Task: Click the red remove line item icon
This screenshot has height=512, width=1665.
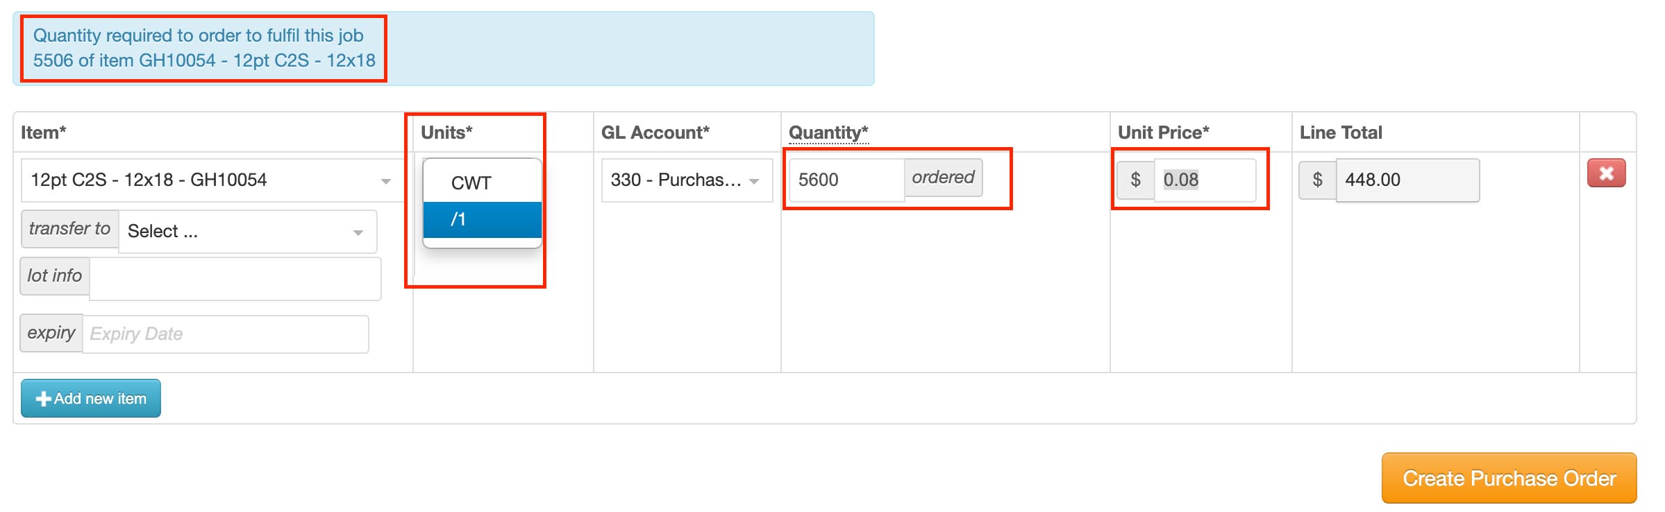Action: pyautogui.click(x=1606, y=173)
